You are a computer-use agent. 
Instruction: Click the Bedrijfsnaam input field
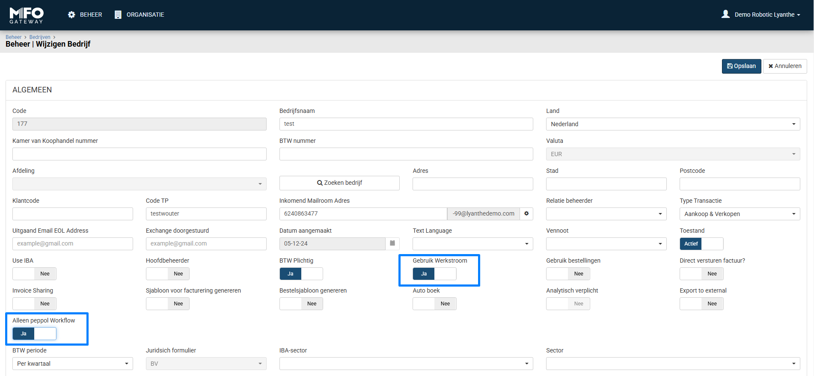(x=406, y=124)
